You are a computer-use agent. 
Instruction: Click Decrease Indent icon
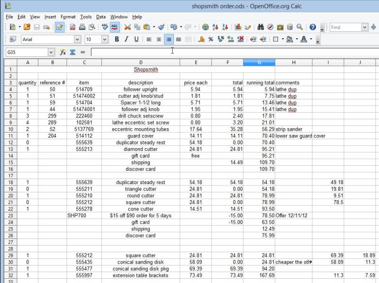coord(253,39)
